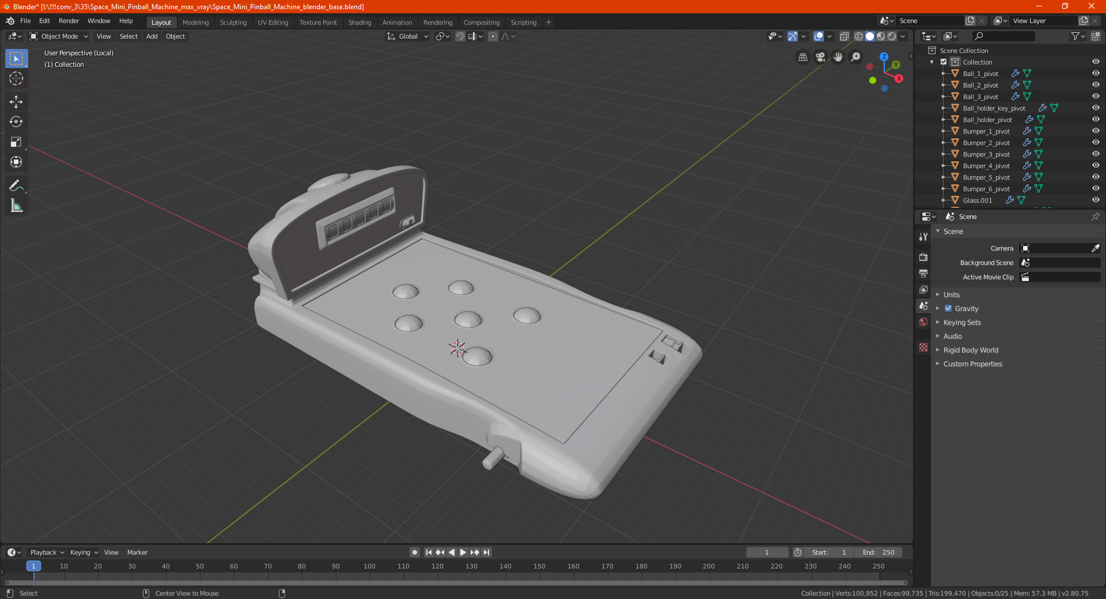Click the pin icon in Properties header
The image size is (1106, 599).
1095,217
